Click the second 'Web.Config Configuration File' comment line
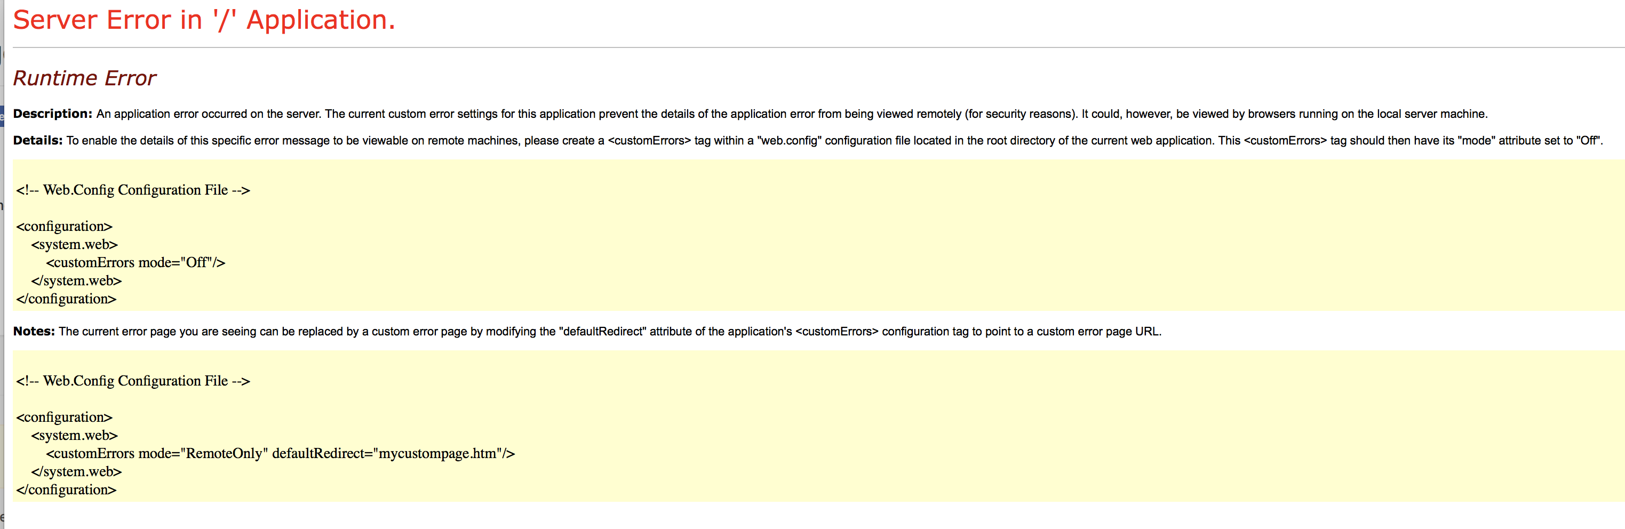The height and width of the screenshot is (529, 1625). click(x=133, y=381)
